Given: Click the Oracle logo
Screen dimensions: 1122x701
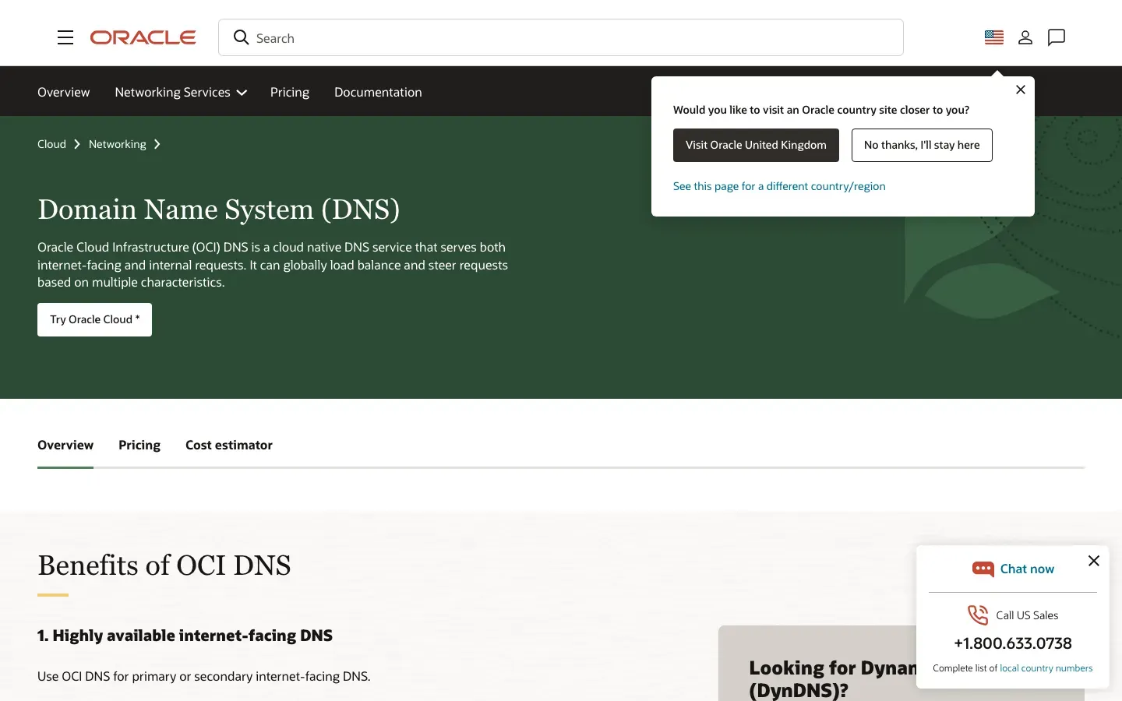Looking at the screenshot, I should pos(143,37).
